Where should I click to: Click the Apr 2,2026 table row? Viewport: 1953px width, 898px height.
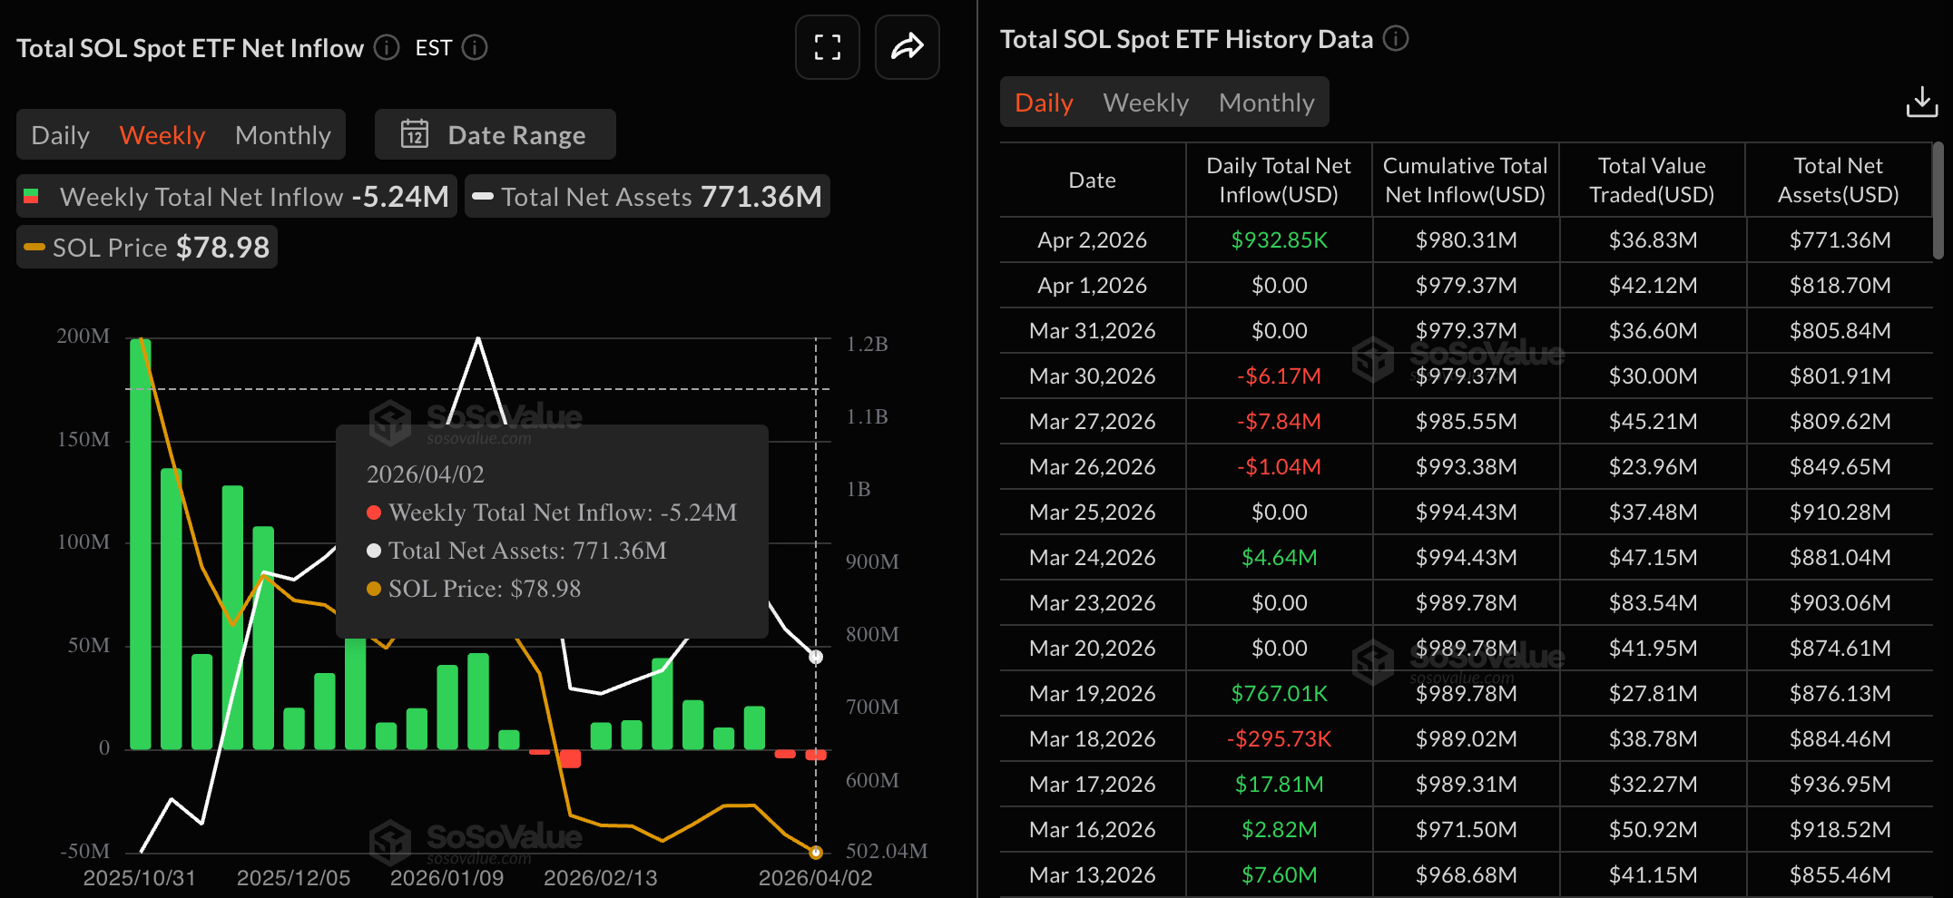tap(1466, 239)
